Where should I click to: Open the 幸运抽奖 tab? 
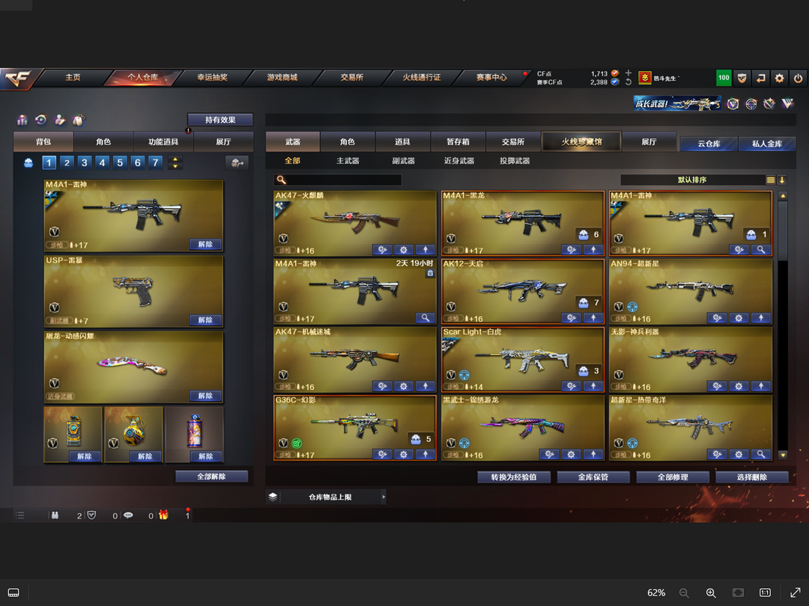tap(212, 77)
